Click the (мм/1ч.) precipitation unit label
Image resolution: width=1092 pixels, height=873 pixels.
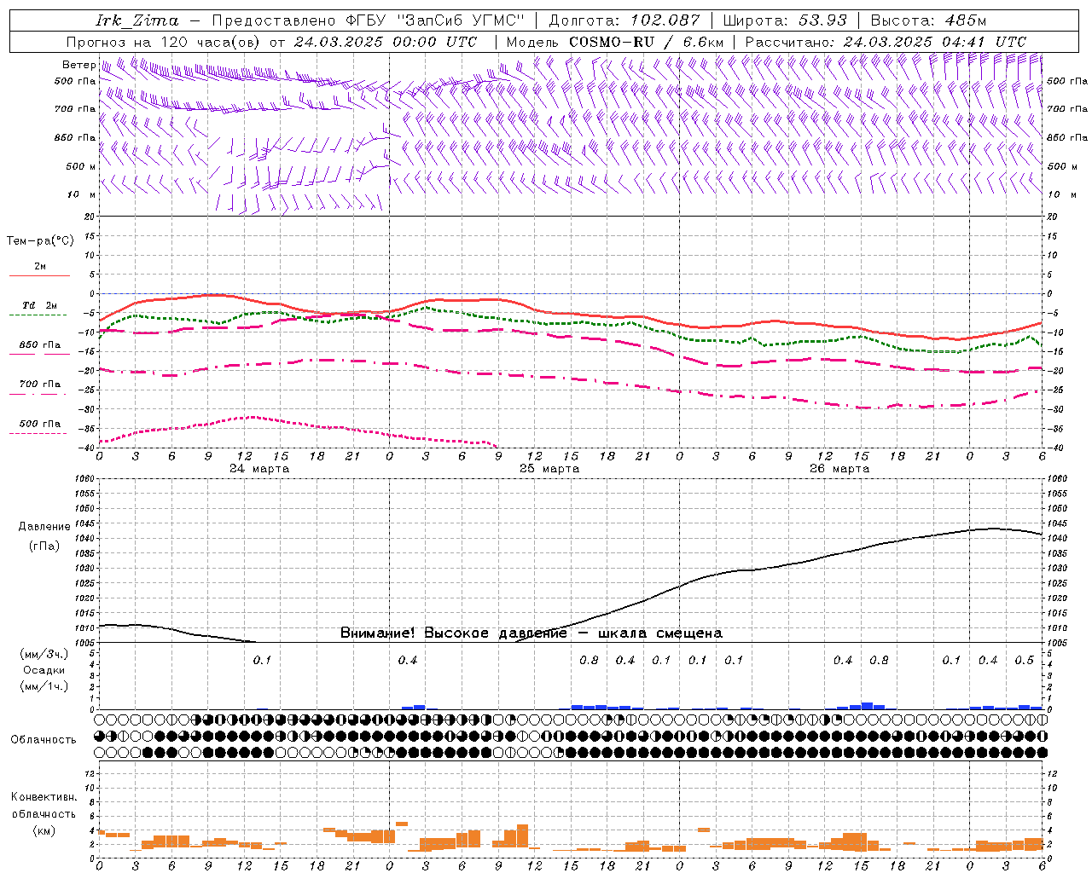[44, 686]
